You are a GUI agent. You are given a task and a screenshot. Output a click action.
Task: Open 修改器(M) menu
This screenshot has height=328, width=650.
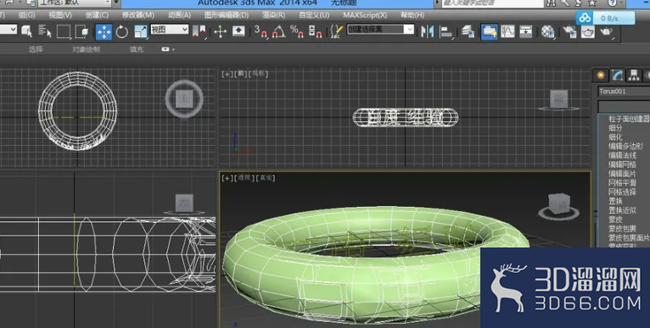click(x=138, y=15)
